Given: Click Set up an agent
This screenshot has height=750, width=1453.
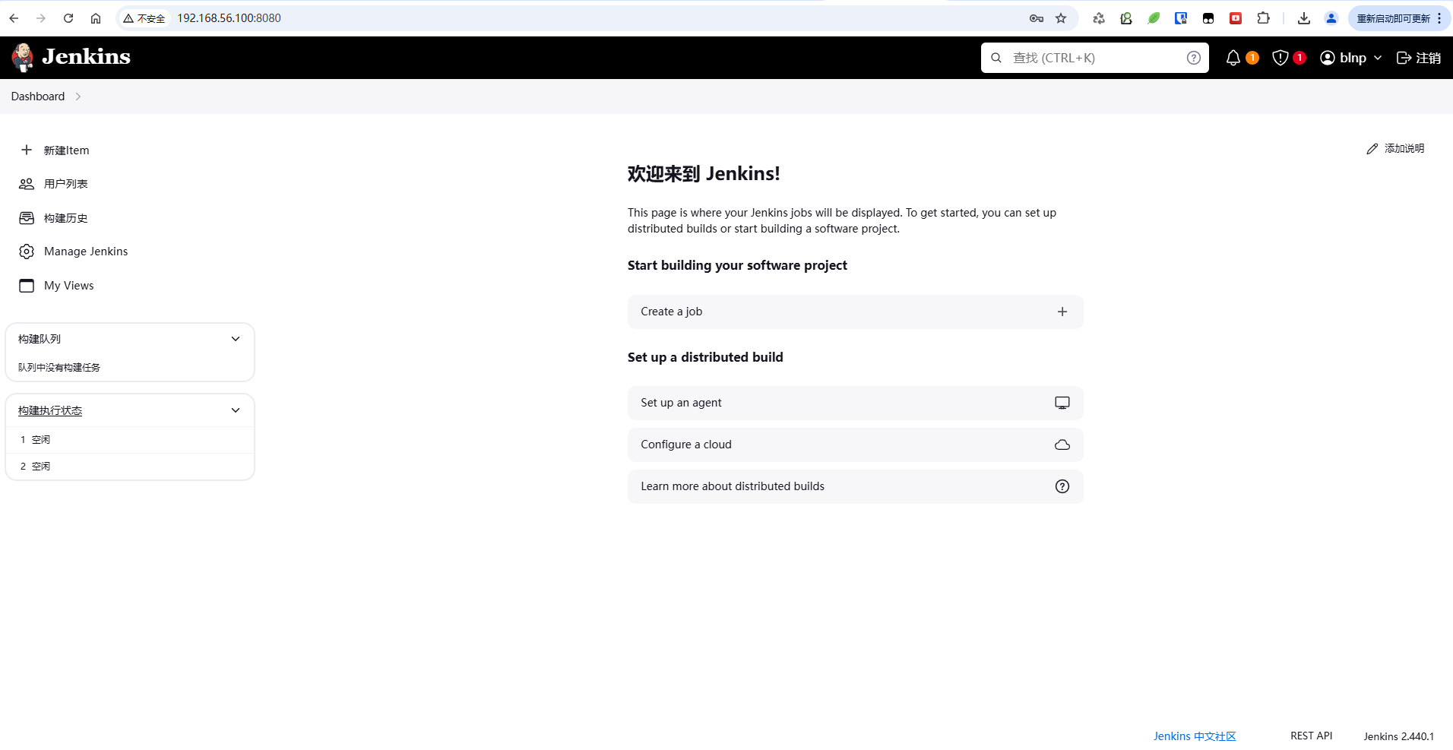Looking at the screenshot, I should click(x=855, y=403).
